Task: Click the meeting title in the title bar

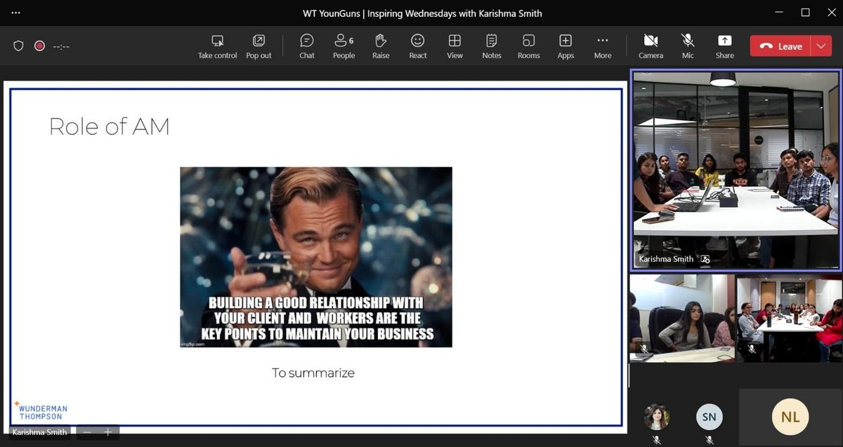Action: click(422, 13)
